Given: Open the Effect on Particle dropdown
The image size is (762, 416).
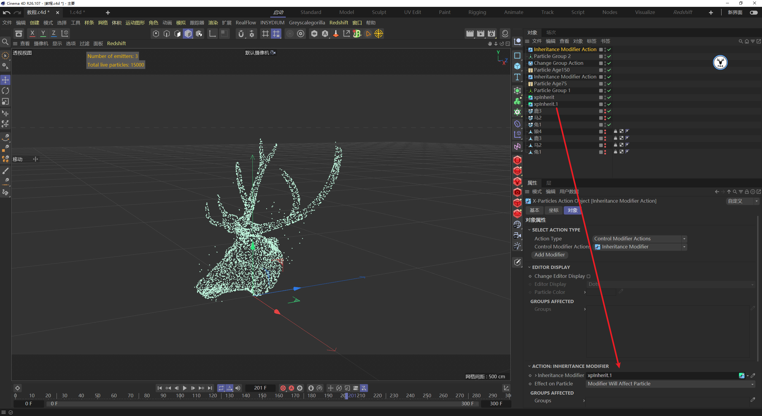Looking at the screenshot, I should point(670,384).
